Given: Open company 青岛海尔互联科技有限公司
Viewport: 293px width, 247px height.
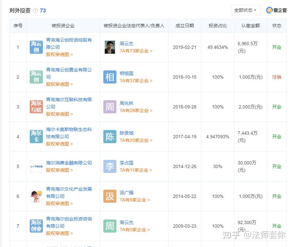Looking at the screenshot, I should (69, 103).
